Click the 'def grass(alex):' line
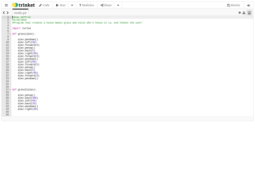Image resolution: width=255 pixels, height=191 pixels. pos(24,34)
